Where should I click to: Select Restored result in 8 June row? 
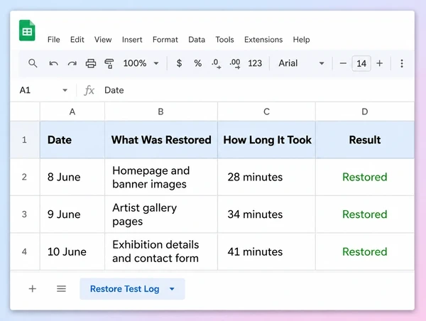pyautogui.click(x=365, y=177)
